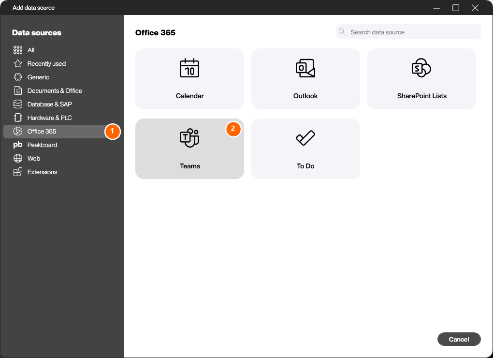Select the All category label
The height and width of the screenshot is (358, 493).
(31, 50)
